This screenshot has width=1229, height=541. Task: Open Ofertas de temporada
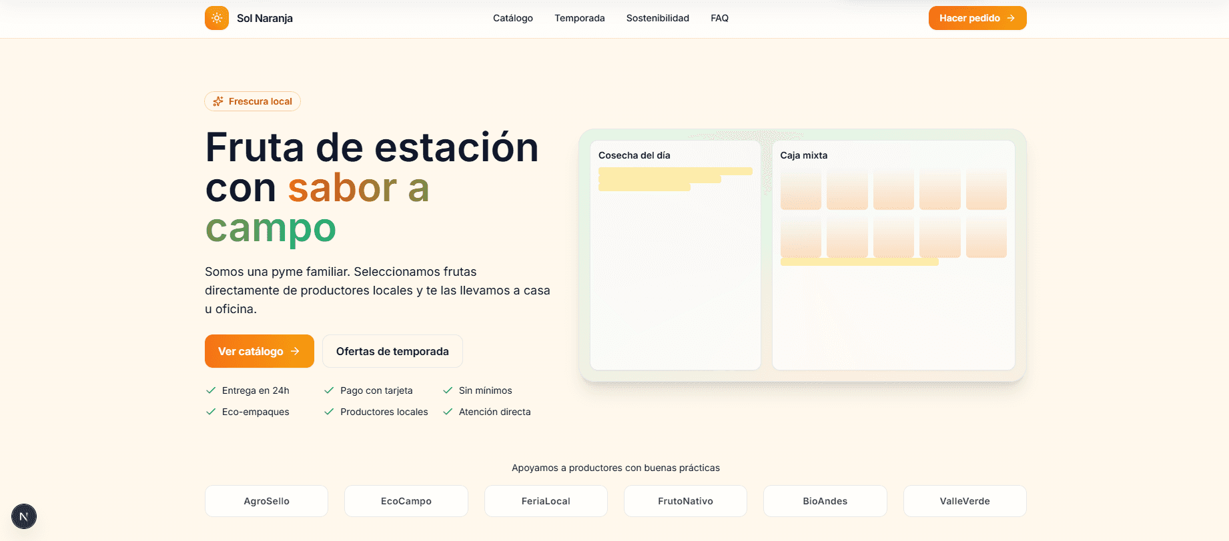[x=392, y=351]
